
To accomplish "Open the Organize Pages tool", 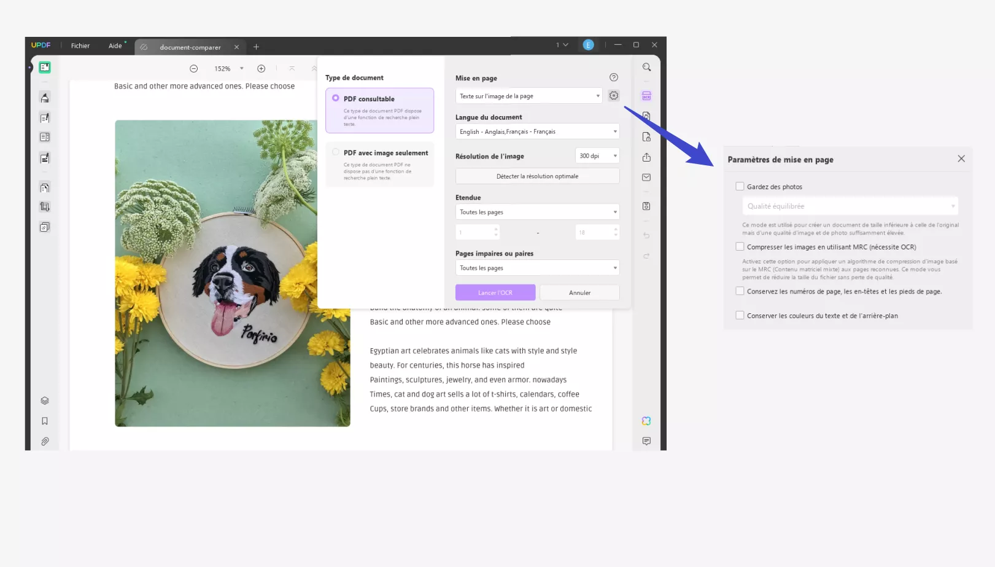I will pyautogui.click(x=45, y=188).
